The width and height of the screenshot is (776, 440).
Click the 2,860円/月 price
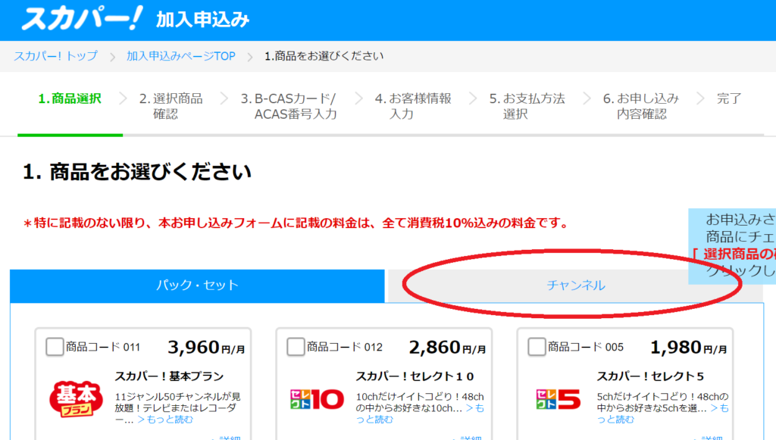point(447,348)
